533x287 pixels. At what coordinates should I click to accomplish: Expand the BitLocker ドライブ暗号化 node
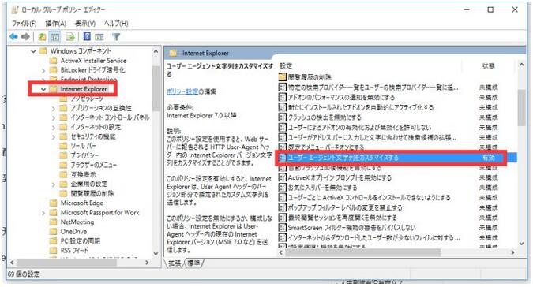tap(43, 70)
